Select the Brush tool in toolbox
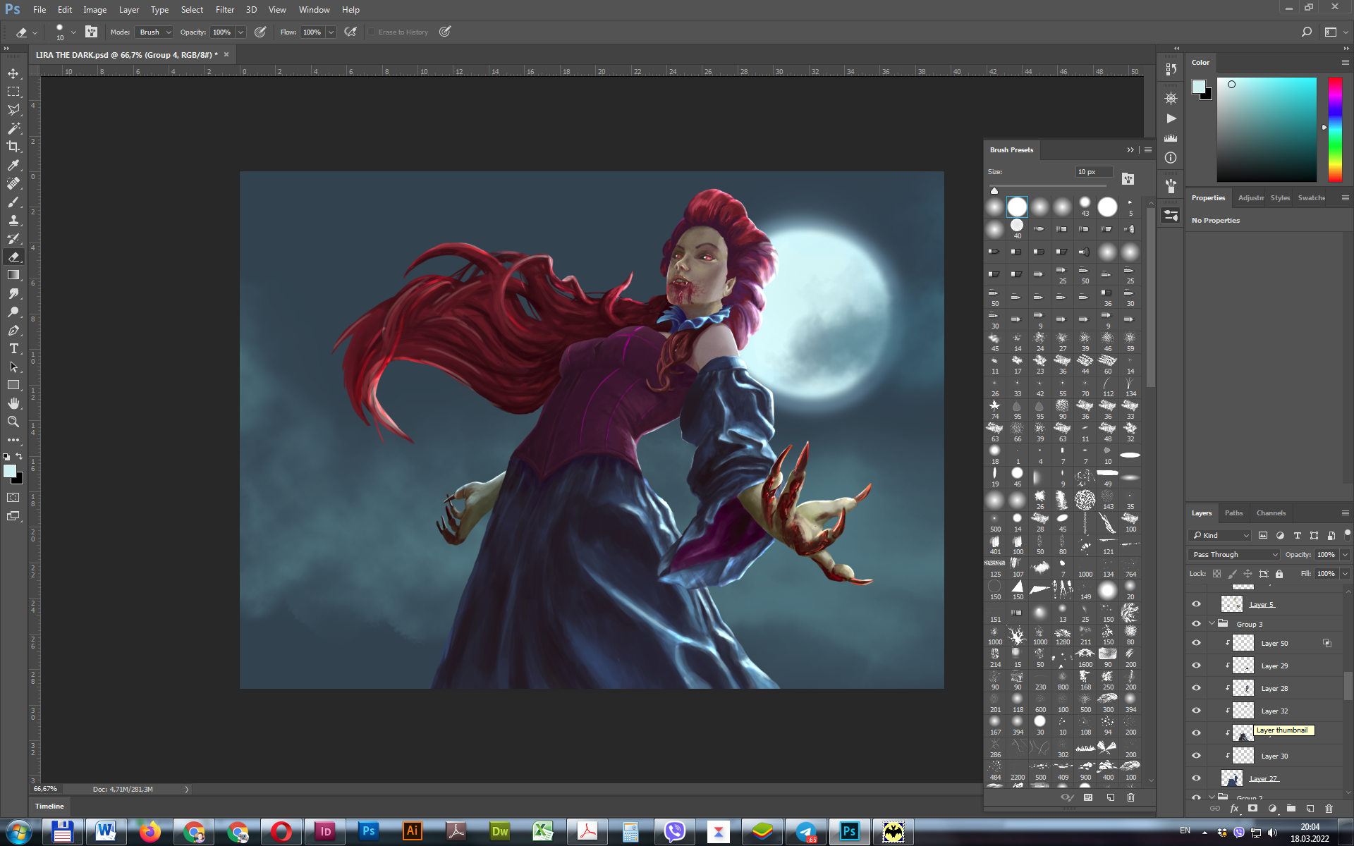Screen dimensions: 1354x846 [13, 202]
